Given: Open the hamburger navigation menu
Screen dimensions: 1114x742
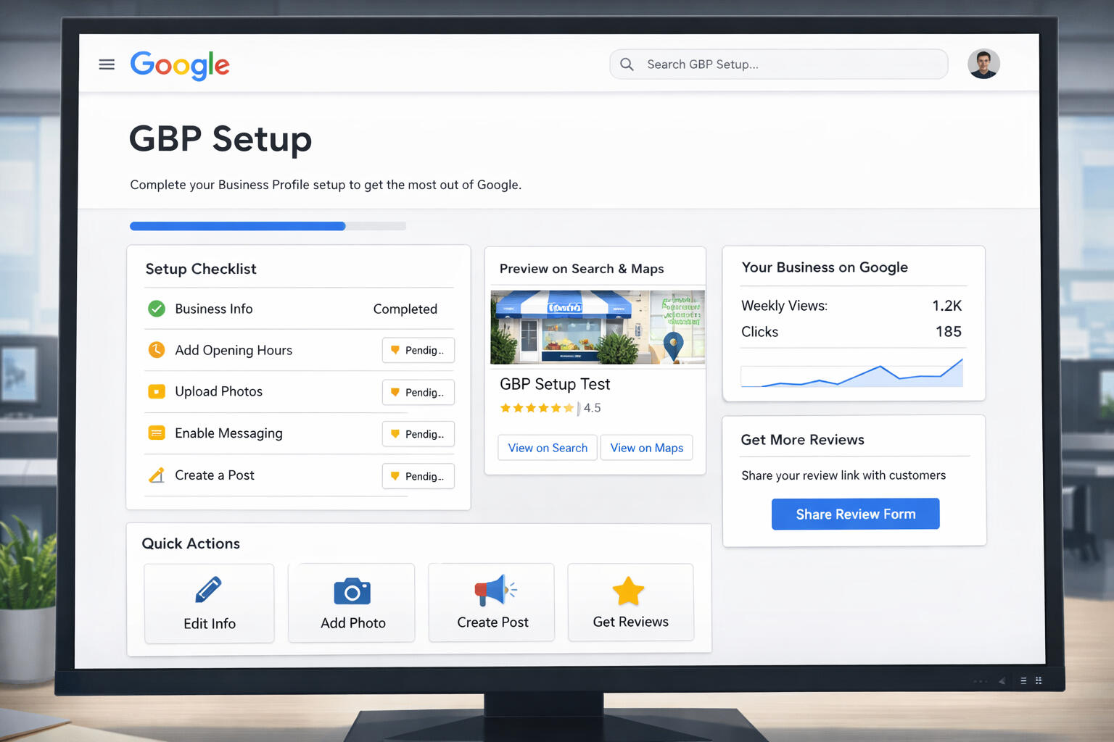Looking at the screenshot, I should (107, 64).
